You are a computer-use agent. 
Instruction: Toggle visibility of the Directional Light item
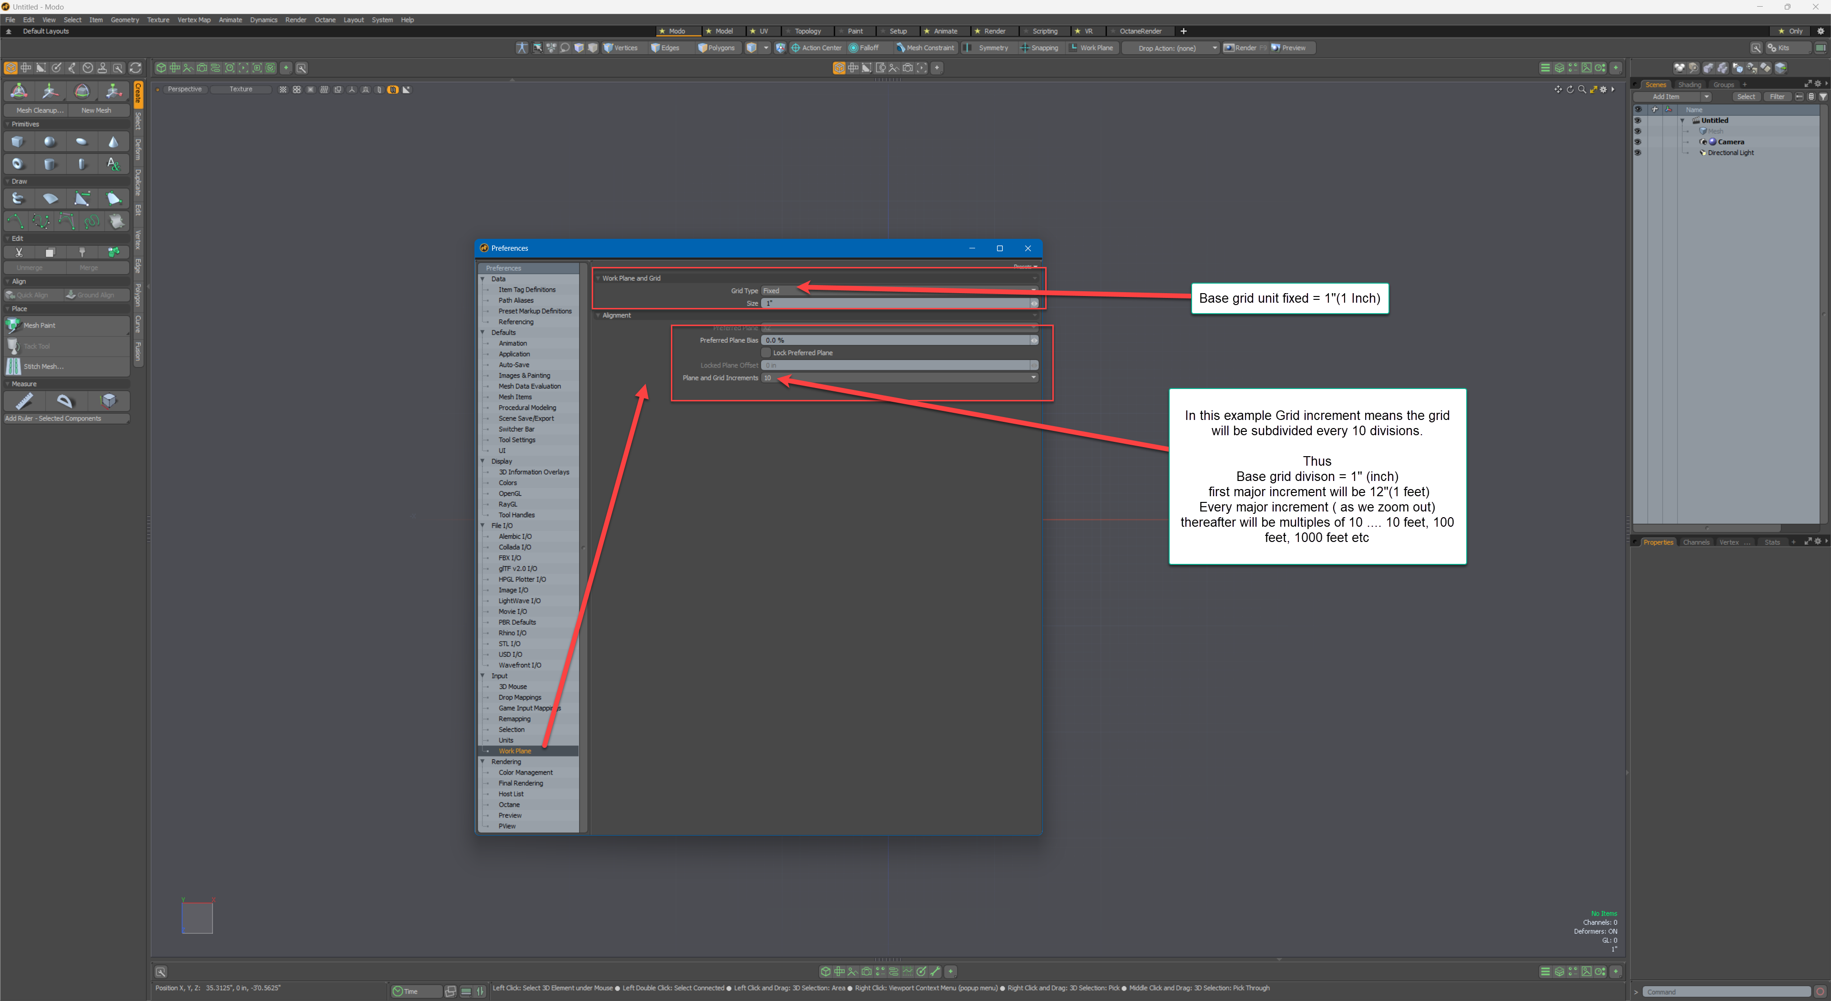[1638, 153]
